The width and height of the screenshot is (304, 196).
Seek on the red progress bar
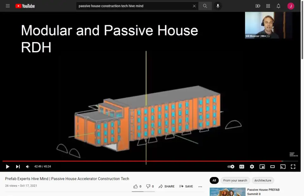click(142, 161)
